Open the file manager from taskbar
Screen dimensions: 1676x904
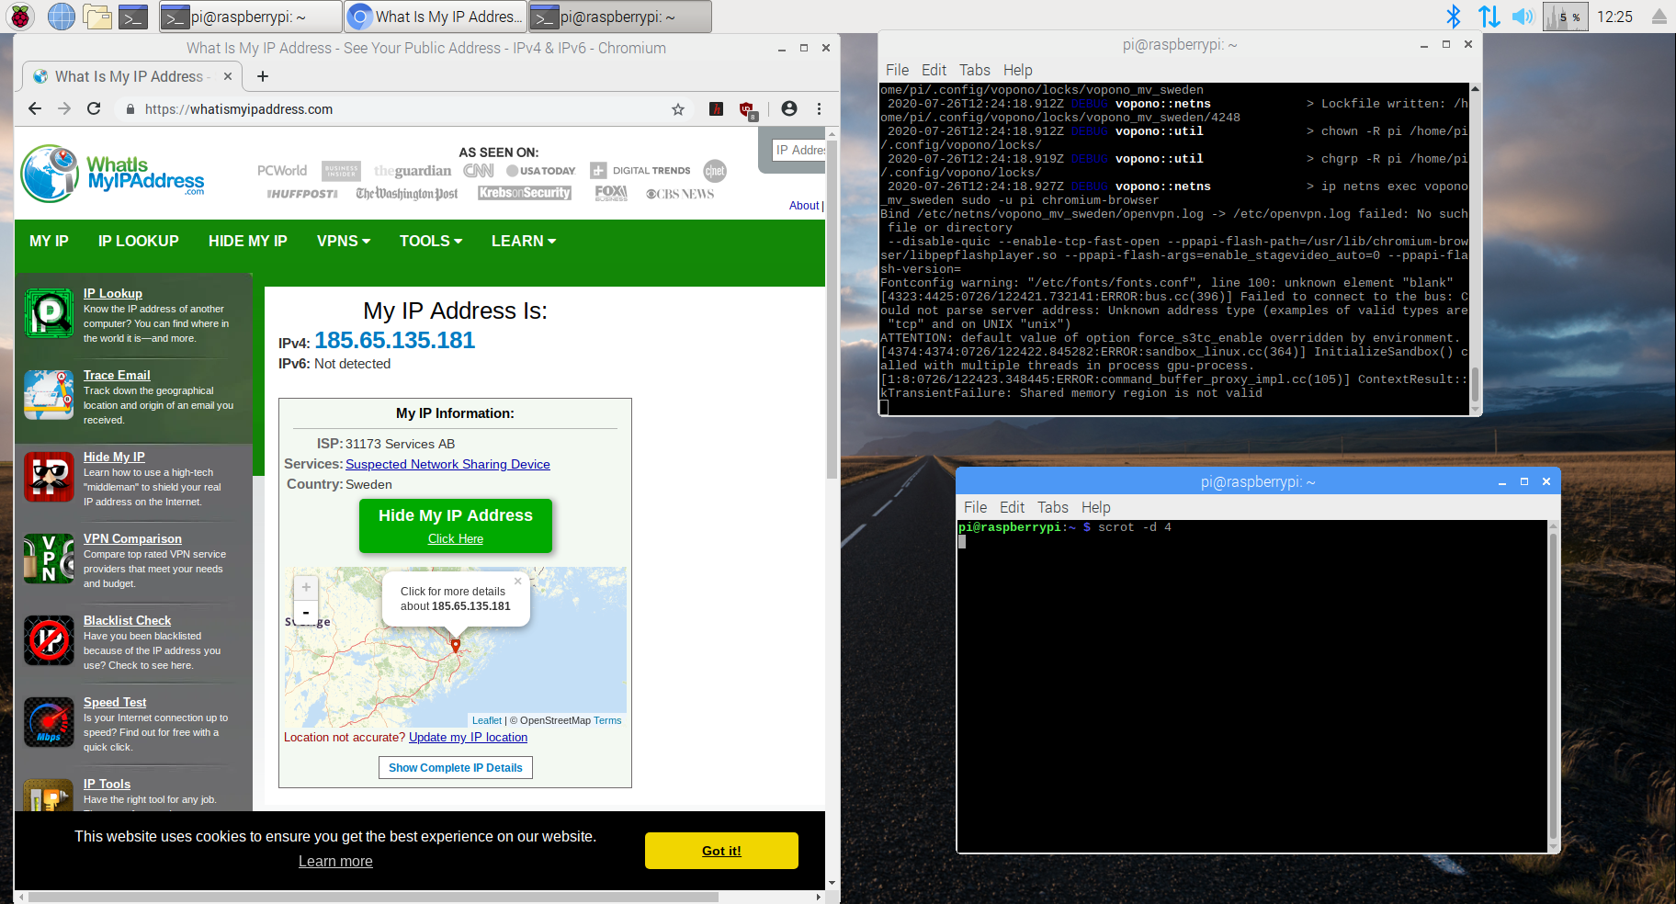pyautogui.click(x=96, y=17)
